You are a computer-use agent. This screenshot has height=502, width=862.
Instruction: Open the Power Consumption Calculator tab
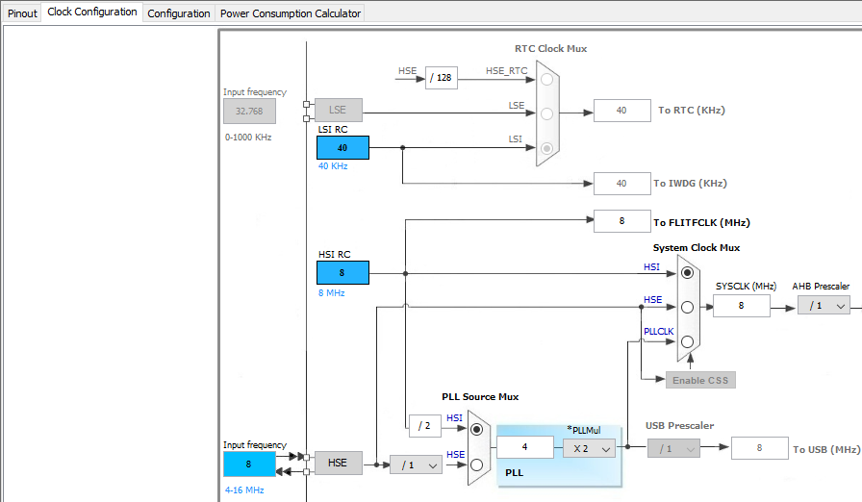coord(291,13)
